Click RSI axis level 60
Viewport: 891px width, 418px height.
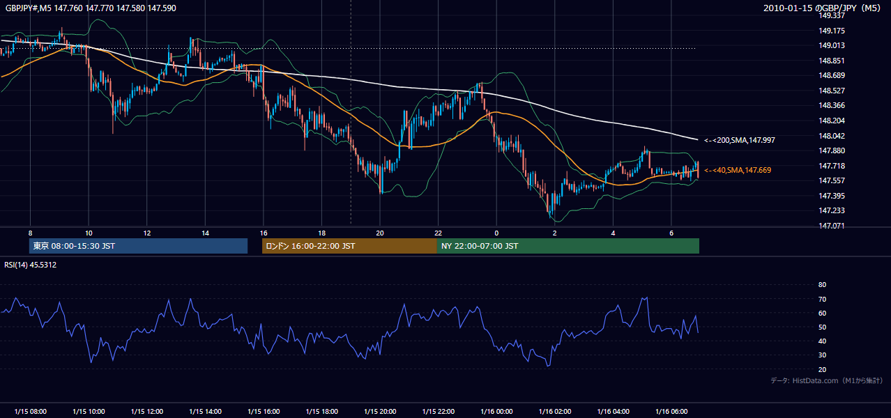[x=822, y=313]
